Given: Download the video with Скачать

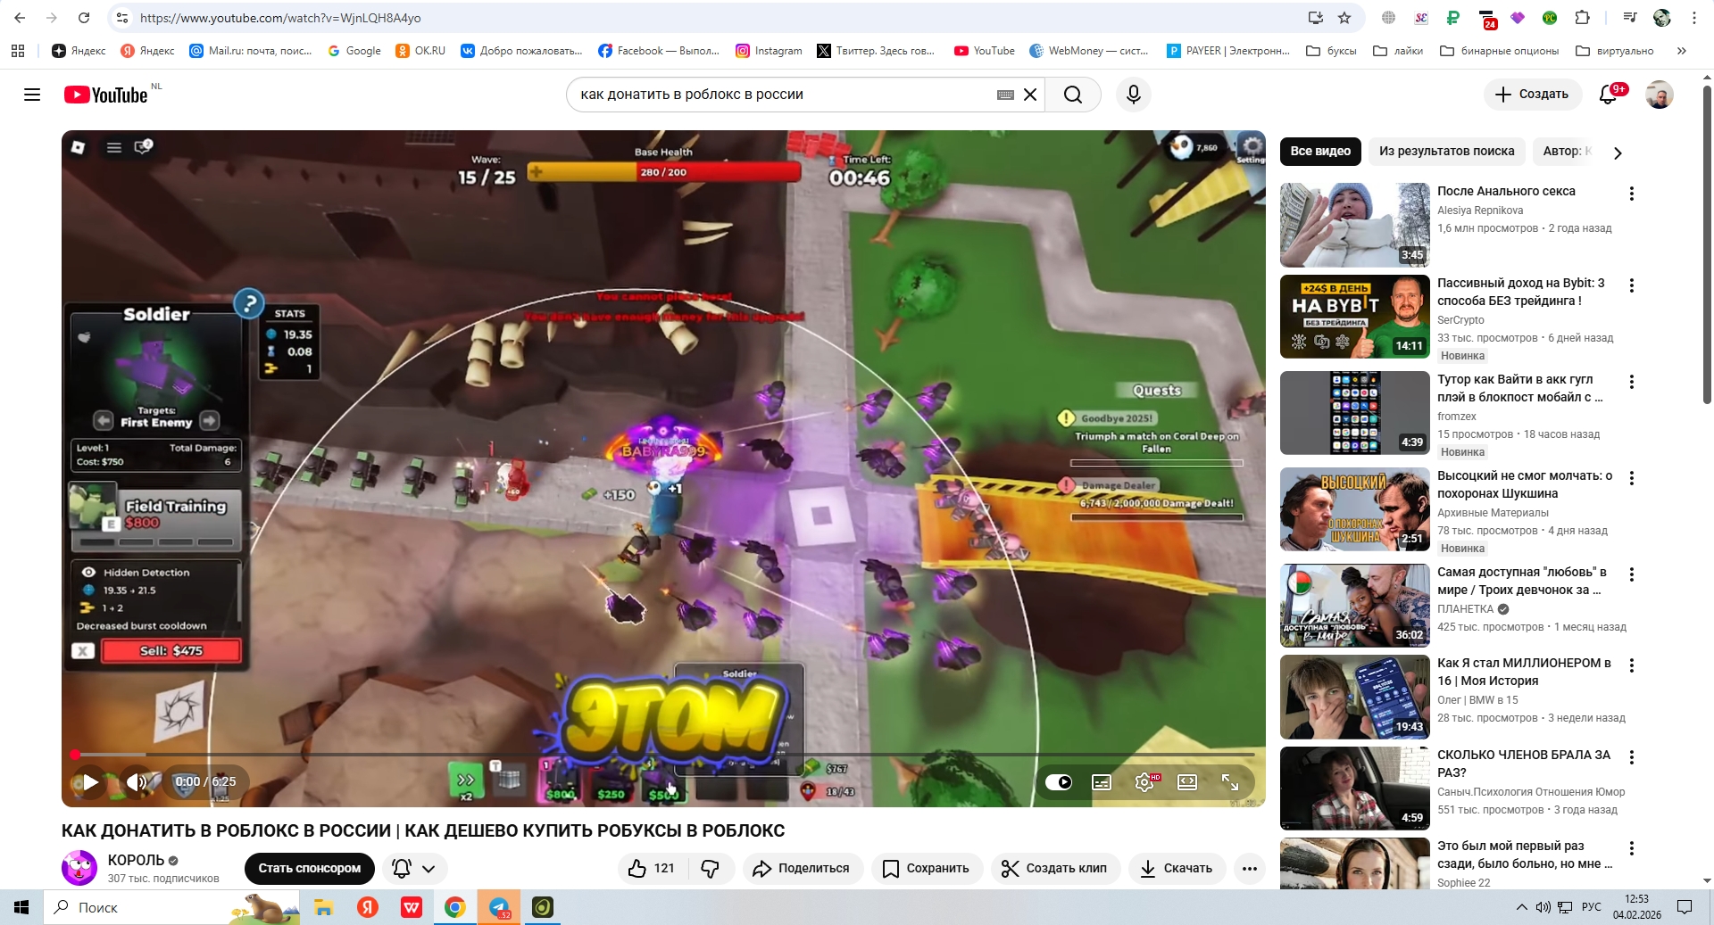Looking at the screenshot, I should [1177, 869].
